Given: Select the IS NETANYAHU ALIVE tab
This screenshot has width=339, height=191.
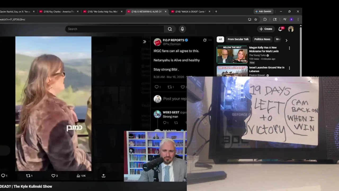Looking at the screenshot, I should tap(146, 11).
